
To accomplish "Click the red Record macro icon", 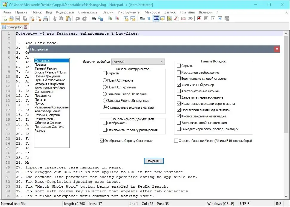I will (199, 19).
